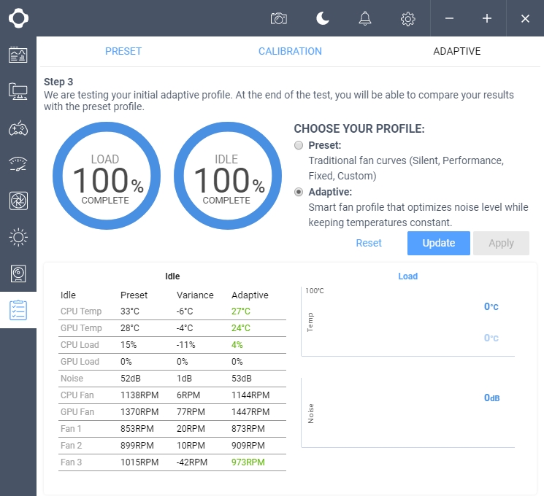Open the gamepad icon in sidebar
The height and width of the screenshot is (496, 544).
pyautogui.click(x=18, y=128)
